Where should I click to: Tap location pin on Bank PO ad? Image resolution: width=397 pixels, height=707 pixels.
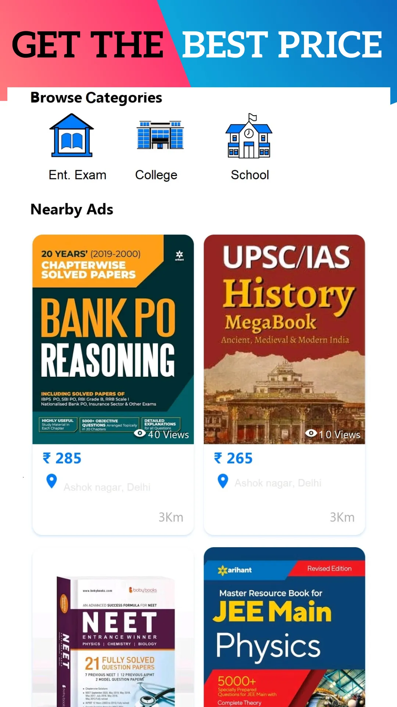coord(51,481)
